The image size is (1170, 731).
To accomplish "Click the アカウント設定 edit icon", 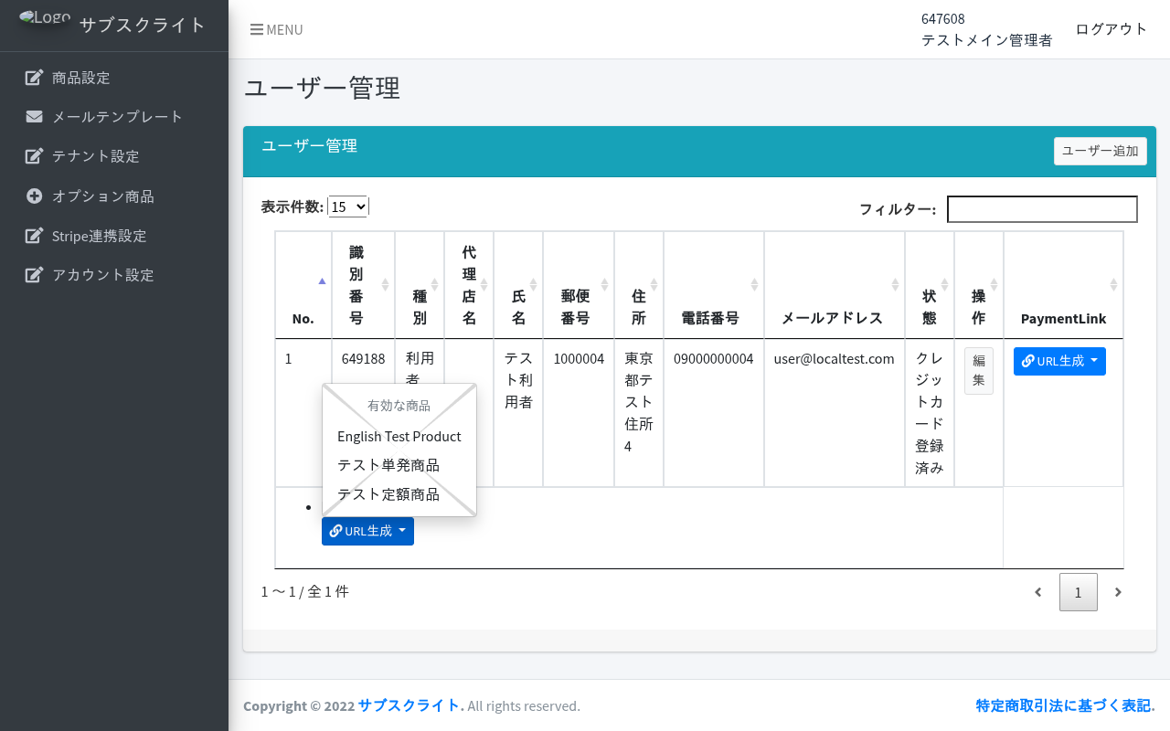I will coord(34,275).
